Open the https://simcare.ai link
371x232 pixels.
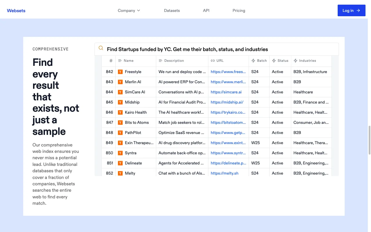[x=226, y=92]
